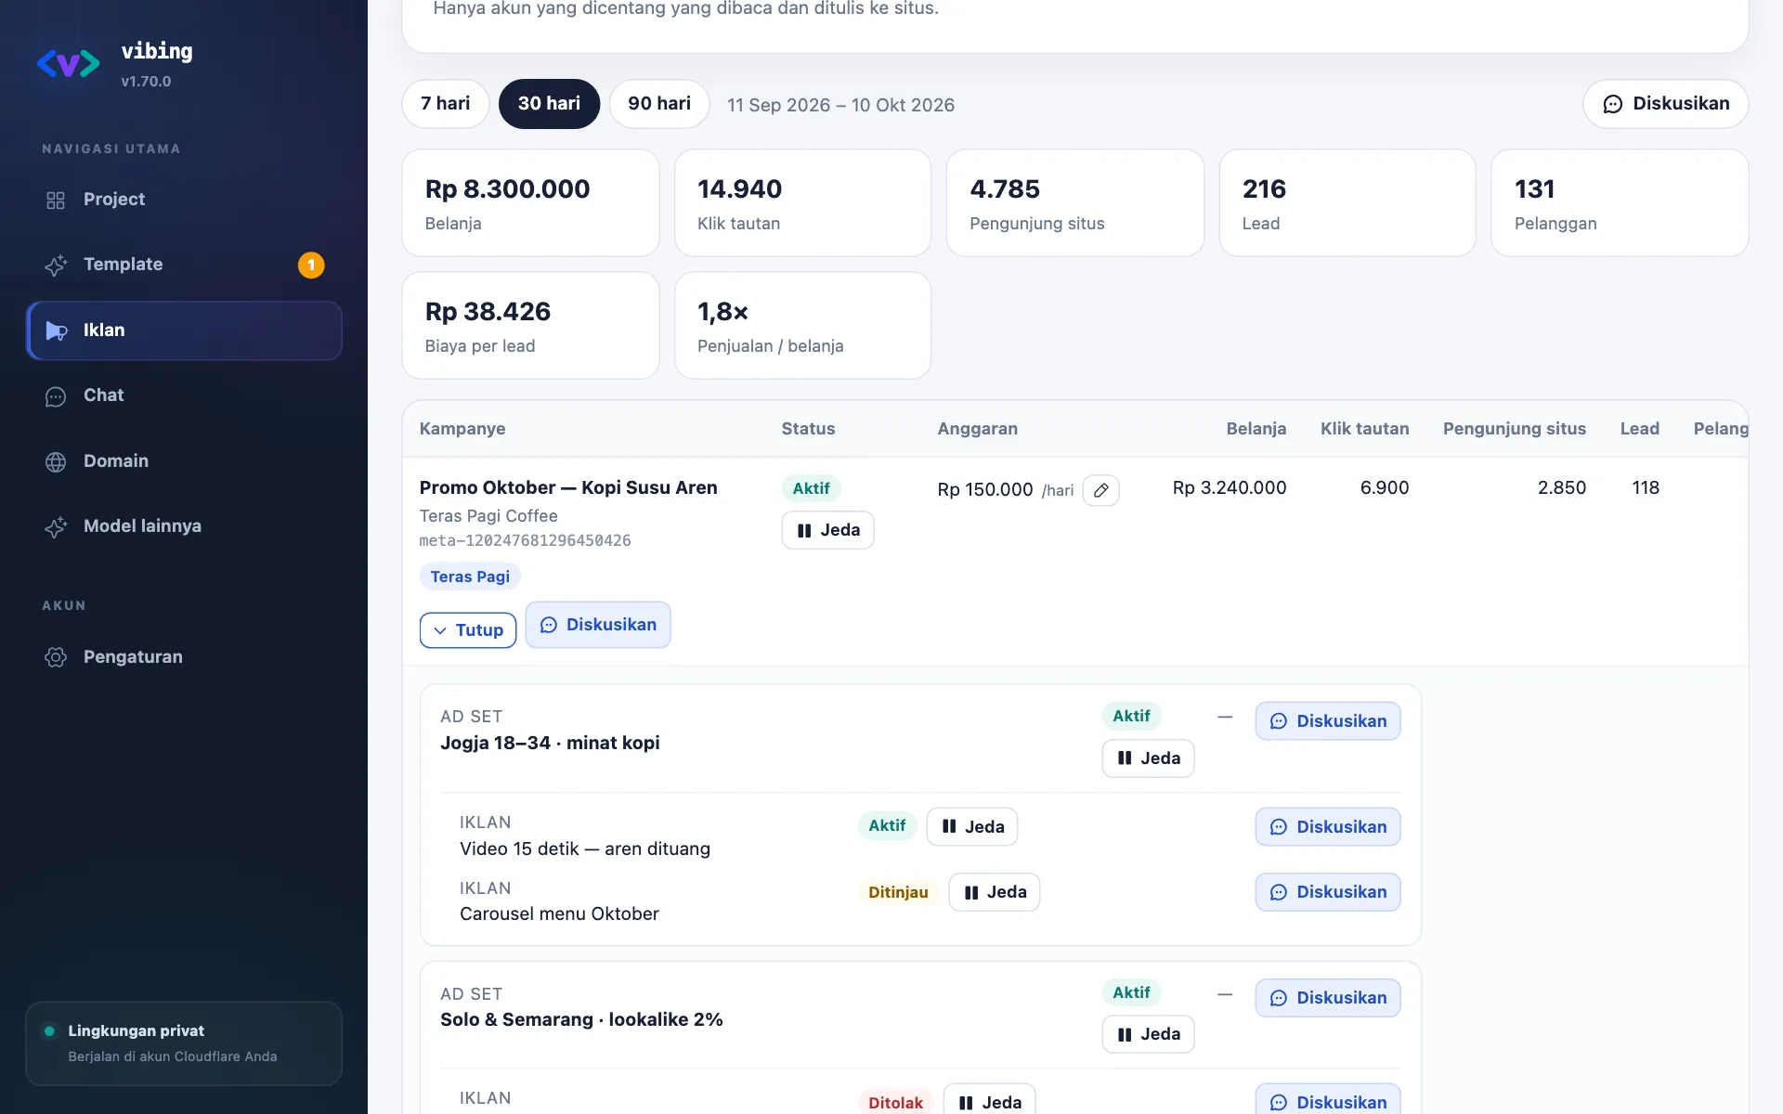This screenshot has width=1783, height=1114.
Task: Pause the Jogja 18–34 ad set
Action: 1148,758
